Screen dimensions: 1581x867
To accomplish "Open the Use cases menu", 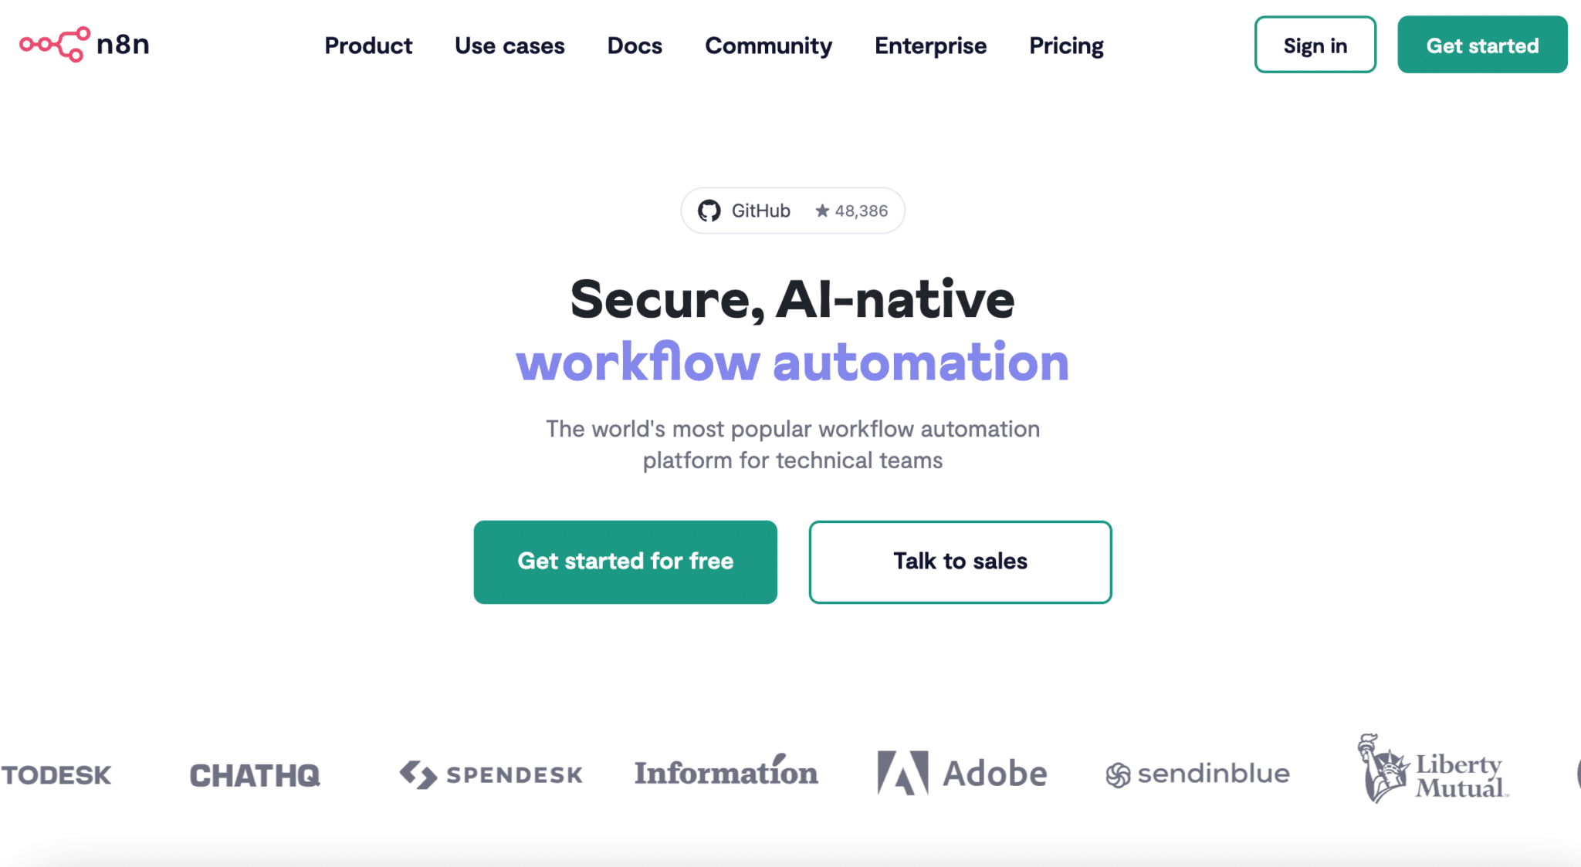I will [x=510, y=45].
